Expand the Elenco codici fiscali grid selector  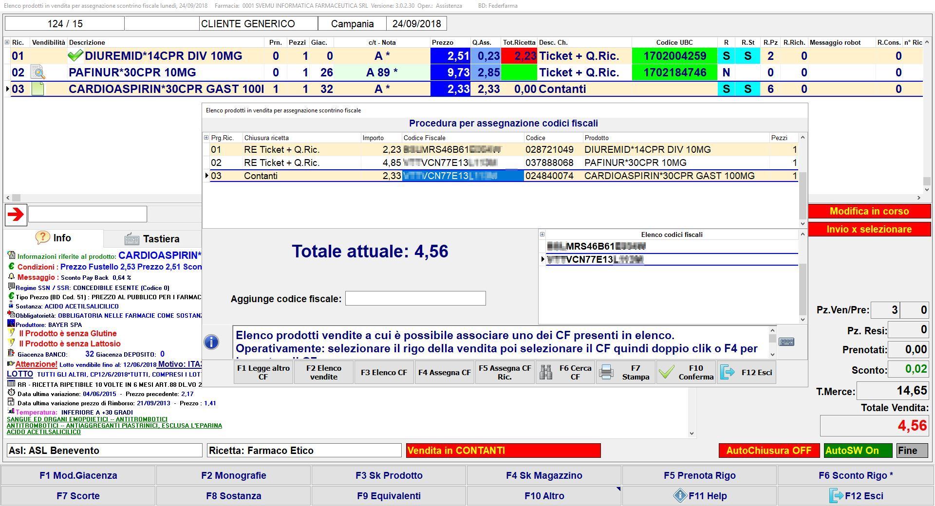pos(542,235)
